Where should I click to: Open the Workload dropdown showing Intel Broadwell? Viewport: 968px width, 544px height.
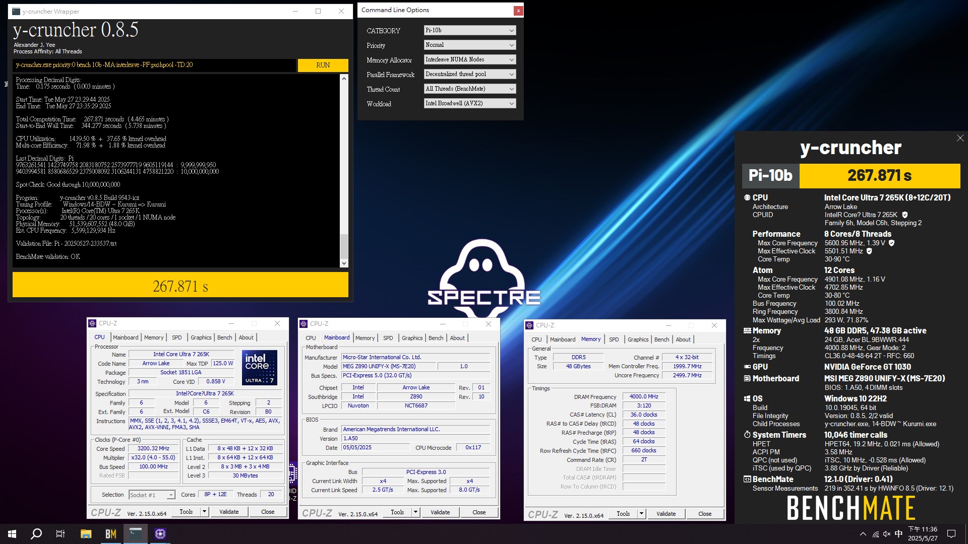click(x=470, y=103)
